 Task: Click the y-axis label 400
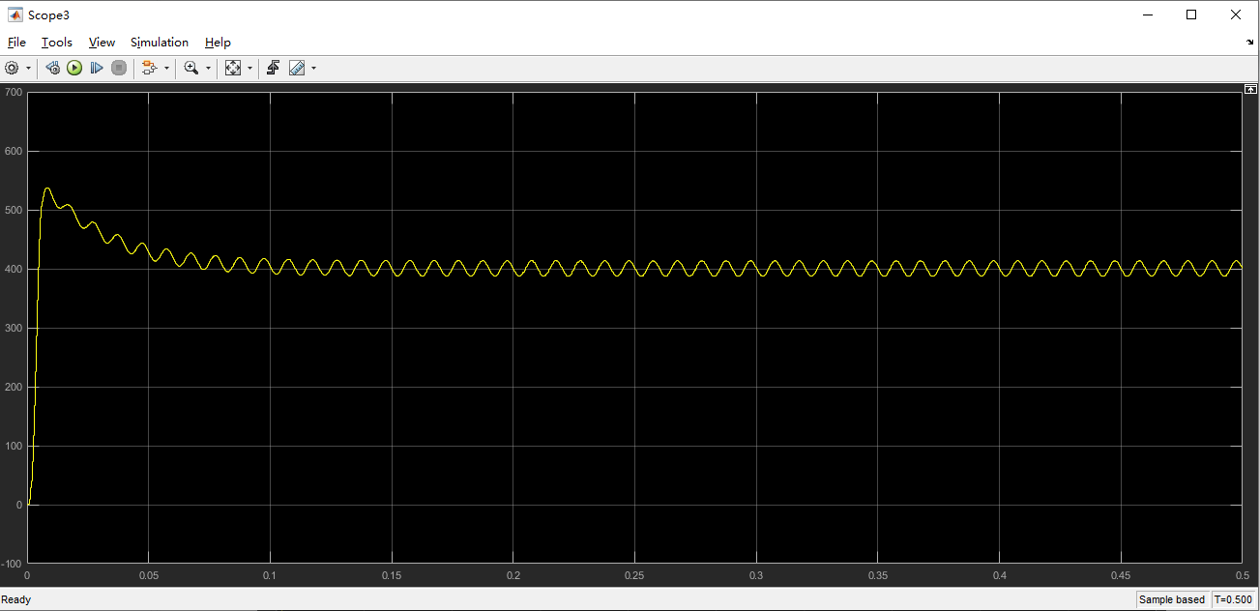tap(13, 269)
